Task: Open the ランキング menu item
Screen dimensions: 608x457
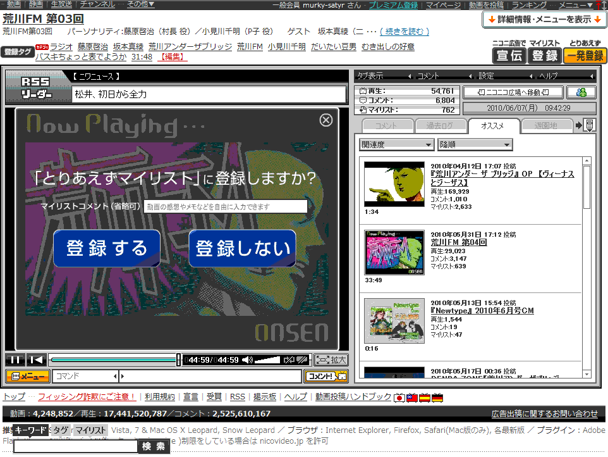Action: click(529, 5)
